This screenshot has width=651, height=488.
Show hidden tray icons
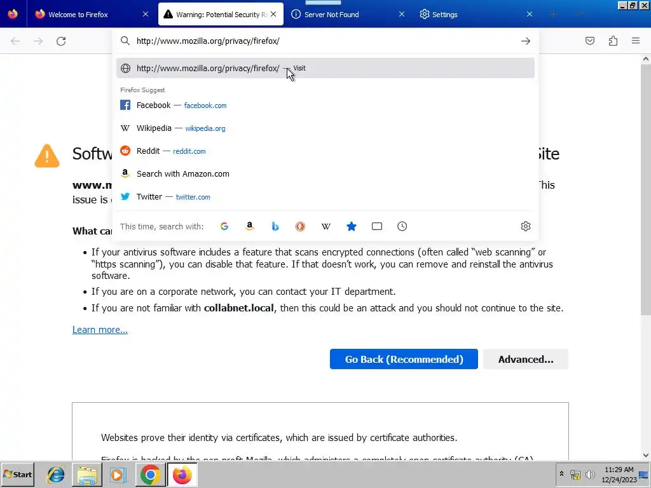[562, 474]
